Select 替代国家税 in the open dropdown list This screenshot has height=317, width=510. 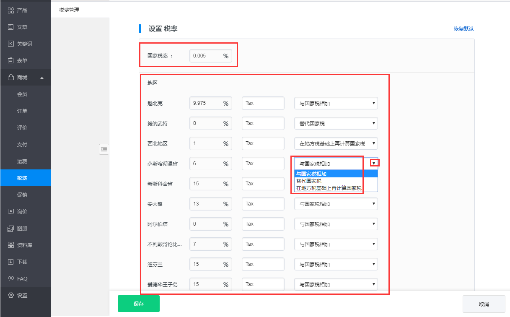308,181
